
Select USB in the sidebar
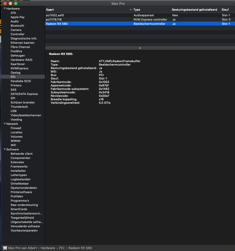click(x=14, y=111)
